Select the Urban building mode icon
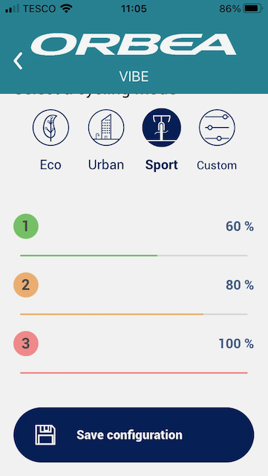Screen dimensions: 268x476 pos(106,127)
